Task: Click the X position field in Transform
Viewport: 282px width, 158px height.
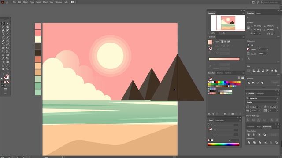Action: click(258, 26)
